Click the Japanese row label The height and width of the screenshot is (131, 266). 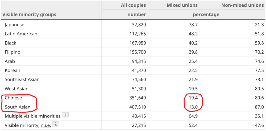(x=15, y=25)
